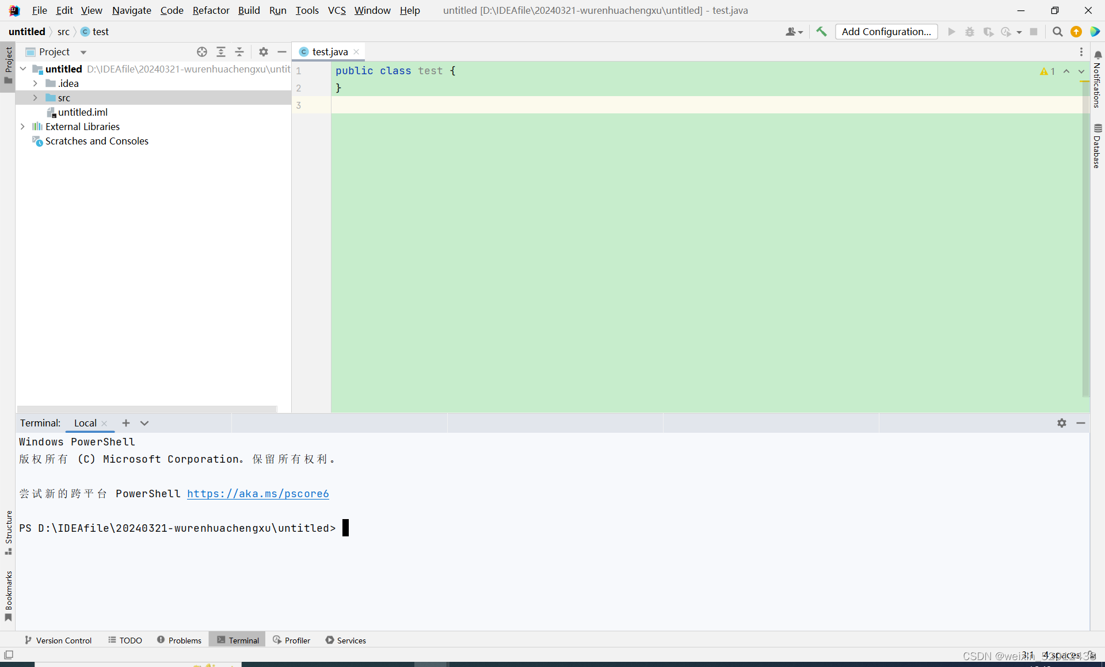
Task: Open Terminal settings gear icon
Action: [x=1062, y=423]
